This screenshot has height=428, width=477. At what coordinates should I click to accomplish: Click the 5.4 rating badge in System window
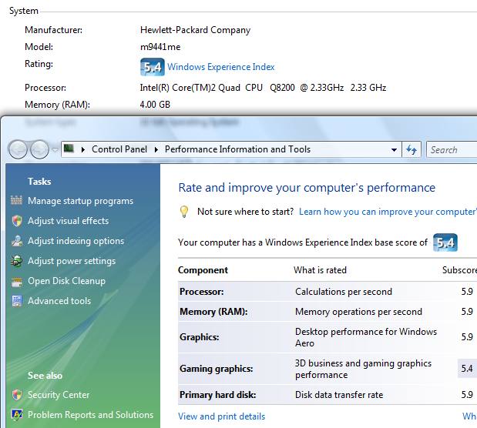pos(152,67)
